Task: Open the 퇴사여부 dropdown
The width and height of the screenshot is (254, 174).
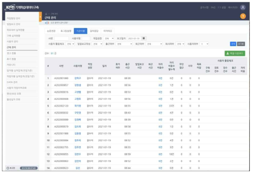Action: coord(180,44)
